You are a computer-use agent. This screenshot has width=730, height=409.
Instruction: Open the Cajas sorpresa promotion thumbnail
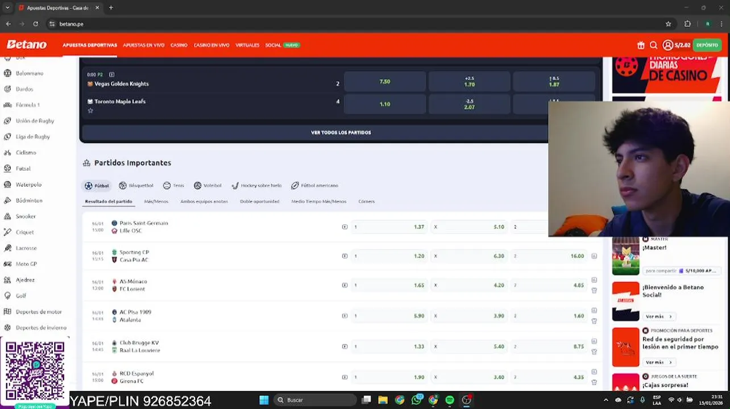click(x=625, y=382)
